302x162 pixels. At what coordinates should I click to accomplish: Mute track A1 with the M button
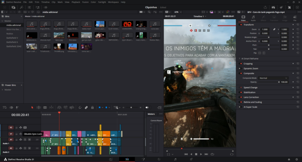tap(29, 139)
